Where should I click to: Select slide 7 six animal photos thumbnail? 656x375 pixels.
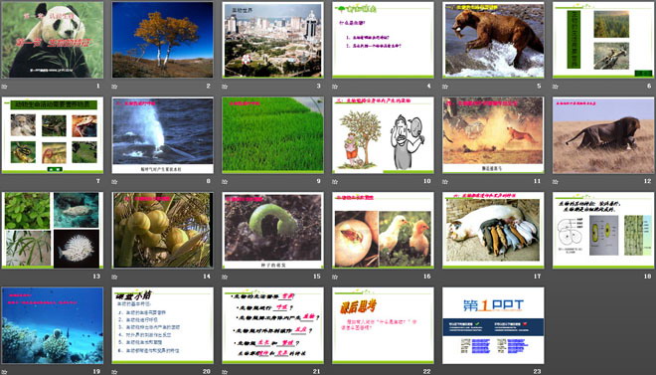[53, 134]
